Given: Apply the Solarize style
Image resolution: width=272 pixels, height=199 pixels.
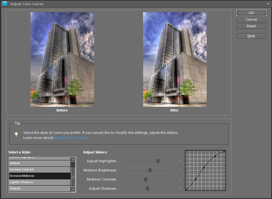Looking at the screenshot, I should (40, 188).
